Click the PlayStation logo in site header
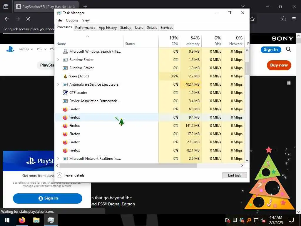The width and height of the screenshot is (301, 226). pos(10,49)
